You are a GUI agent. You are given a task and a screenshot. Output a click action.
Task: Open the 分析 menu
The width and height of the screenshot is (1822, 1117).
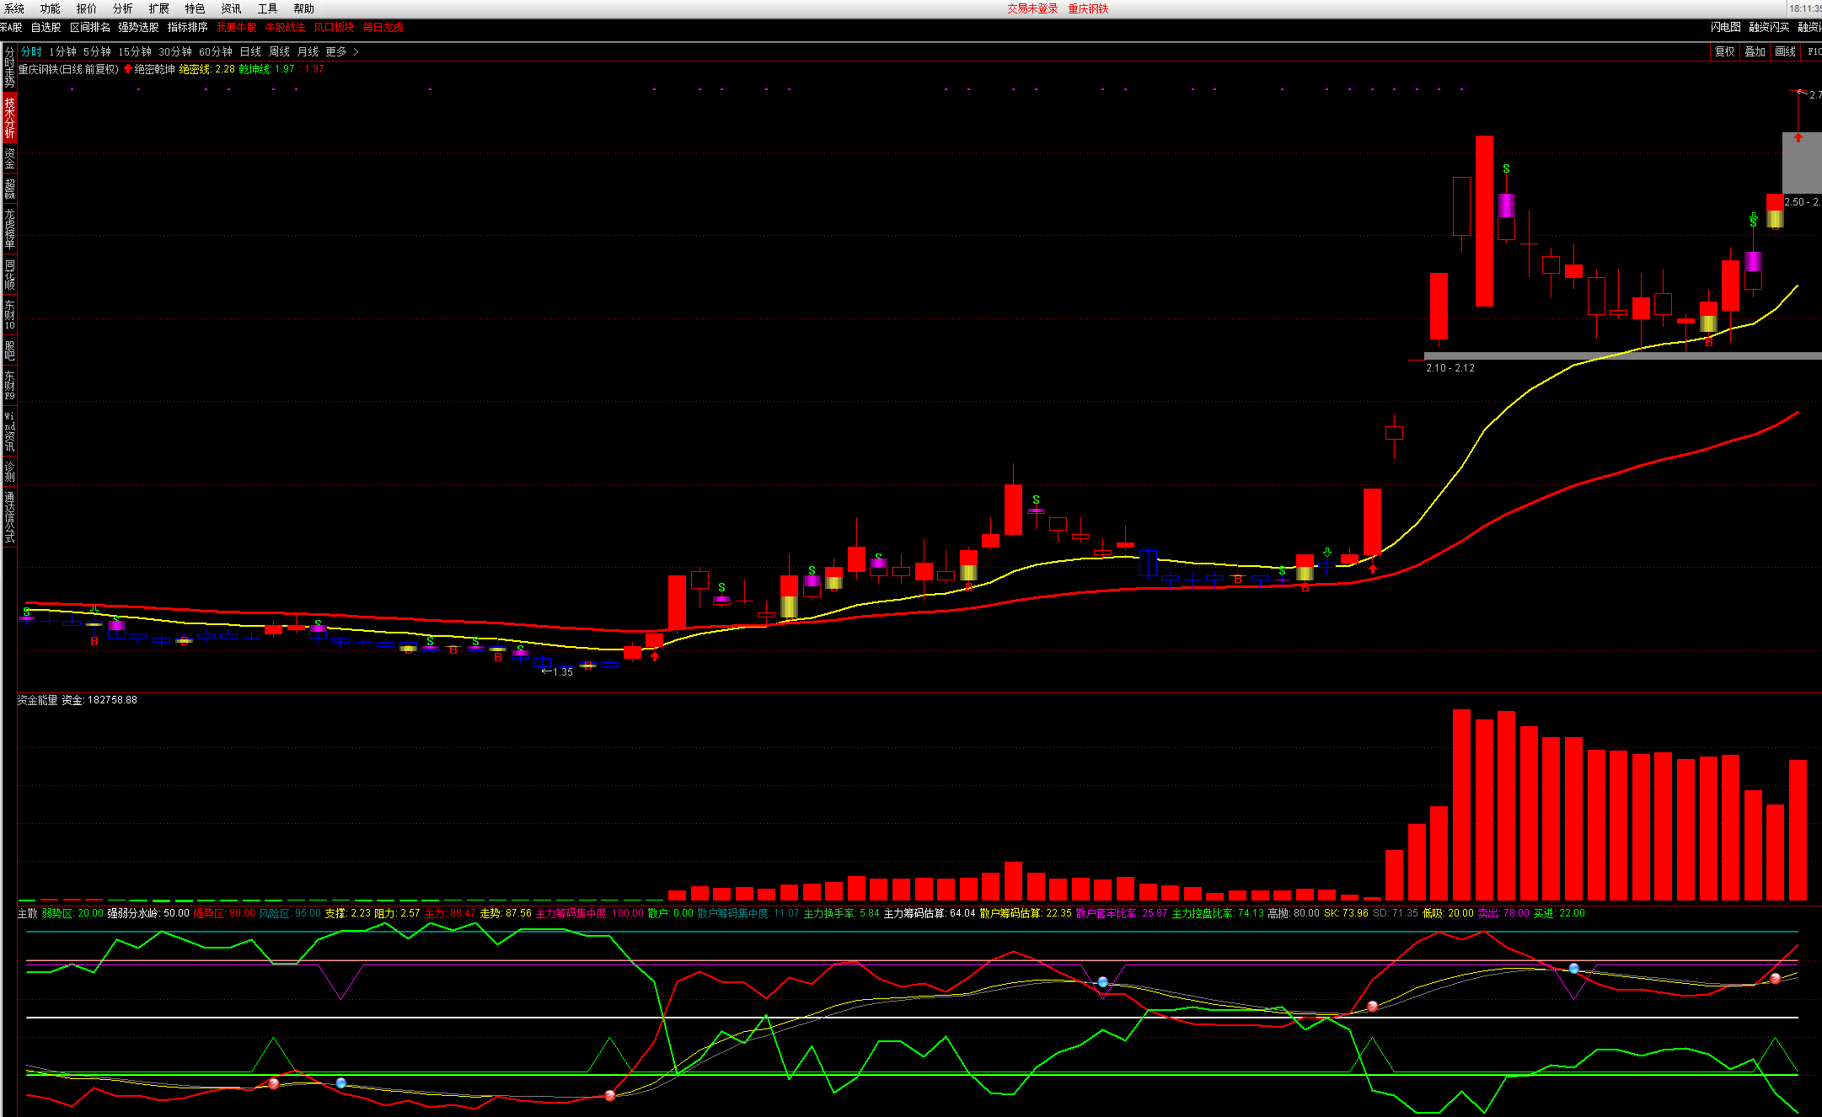123,8
